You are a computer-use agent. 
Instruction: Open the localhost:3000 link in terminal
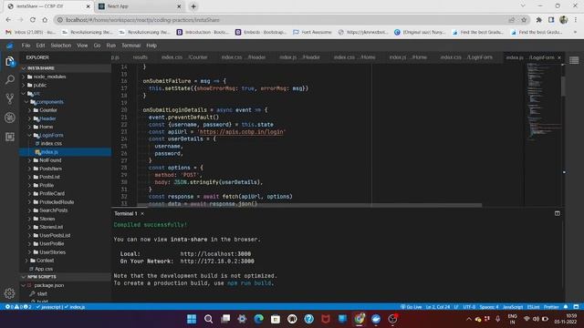(215, 254)
